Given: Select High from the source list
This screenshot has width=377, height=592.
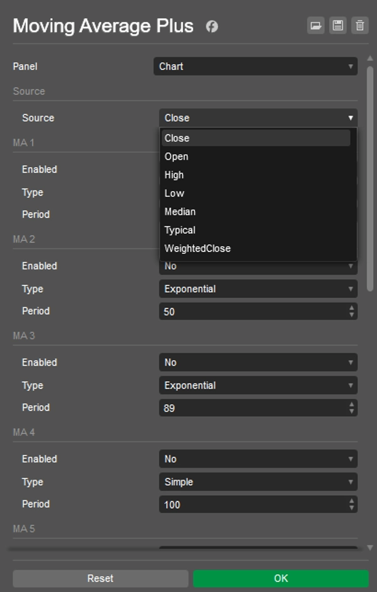Looking at the screenshot, I should 174,175.
